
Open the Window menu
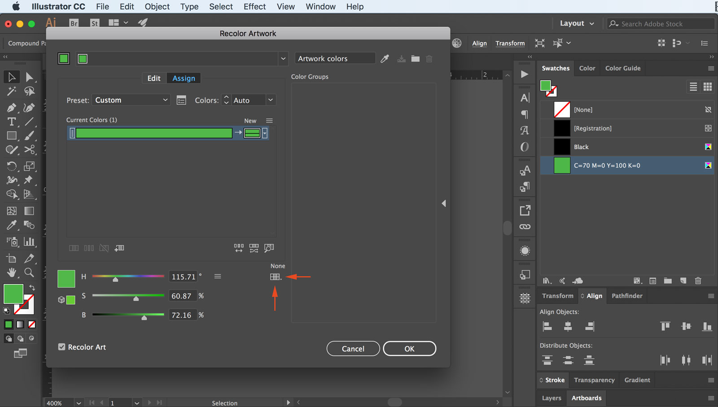pos(320,6)
